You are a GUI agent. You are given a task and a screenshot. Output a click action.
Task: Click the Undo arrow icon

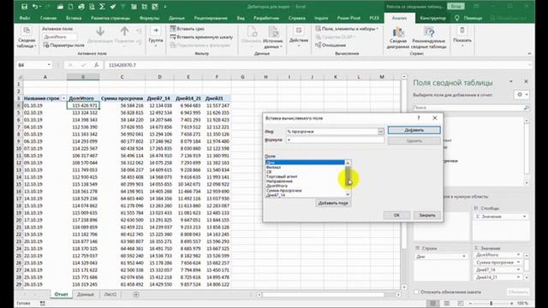click(x=35, y=6)
